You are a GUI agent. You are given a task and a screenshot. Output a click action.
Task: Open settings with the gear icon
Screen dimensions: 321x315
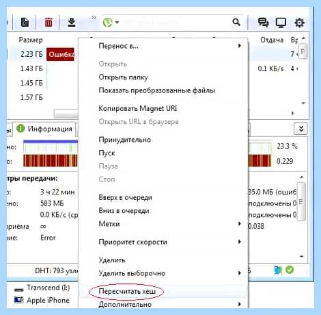299,23
